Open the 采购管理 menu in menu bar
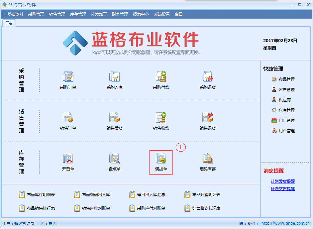Screen dimensions: 313x229 pos(36,14)
